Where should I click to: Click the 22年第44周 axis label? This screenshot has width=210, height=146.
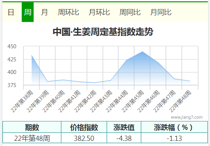click(117, 101)
